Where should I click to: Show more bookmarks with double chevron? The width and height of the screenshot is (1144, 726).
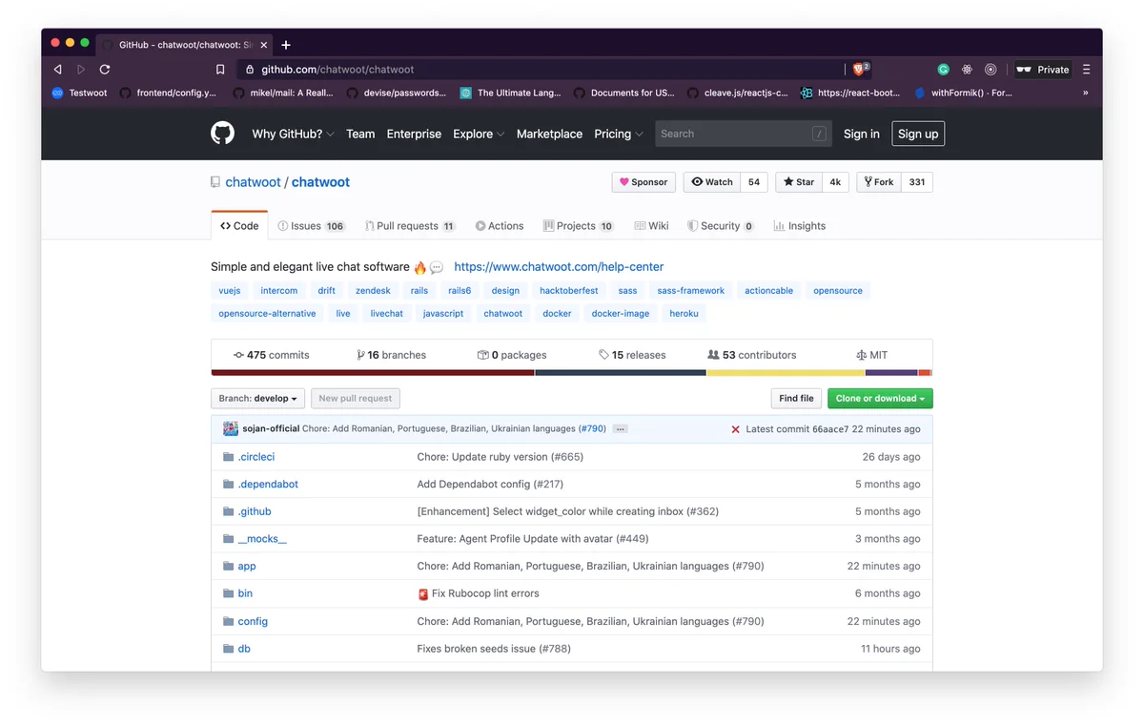(1086, 93)
